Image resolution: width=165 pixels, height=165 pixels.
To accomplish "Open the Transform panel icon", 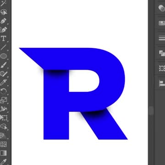I will click(162, 68).
